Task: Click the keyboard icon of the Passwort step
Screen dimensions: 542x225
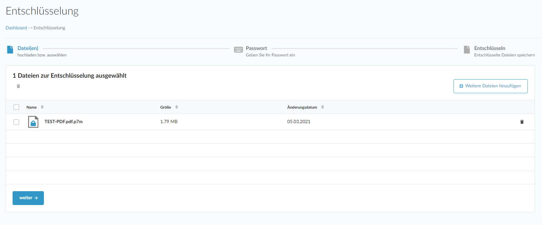Action: click(x=238, y=50)
